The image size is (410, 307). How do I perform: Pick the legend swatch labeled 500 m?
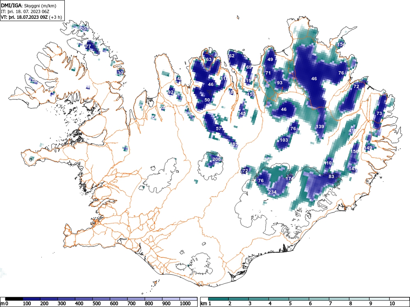pos(101,299)
